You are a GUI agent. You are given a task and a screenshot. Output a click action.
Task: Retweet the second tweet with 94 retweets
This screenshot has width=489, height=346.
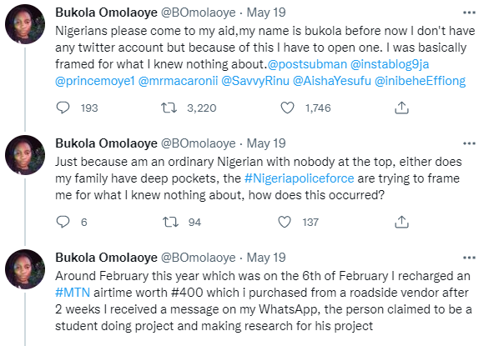pyautogui.click(x=170, y=222)
